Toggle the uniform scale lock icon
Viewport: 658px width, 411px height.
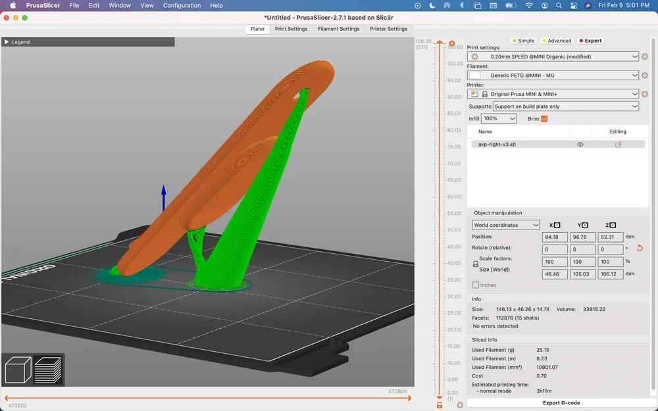pyautogui.click(x=476, y=264)
